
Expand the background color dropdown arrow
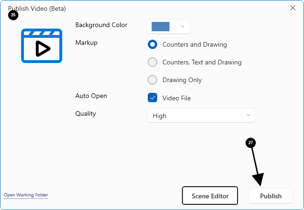[182, 27]
